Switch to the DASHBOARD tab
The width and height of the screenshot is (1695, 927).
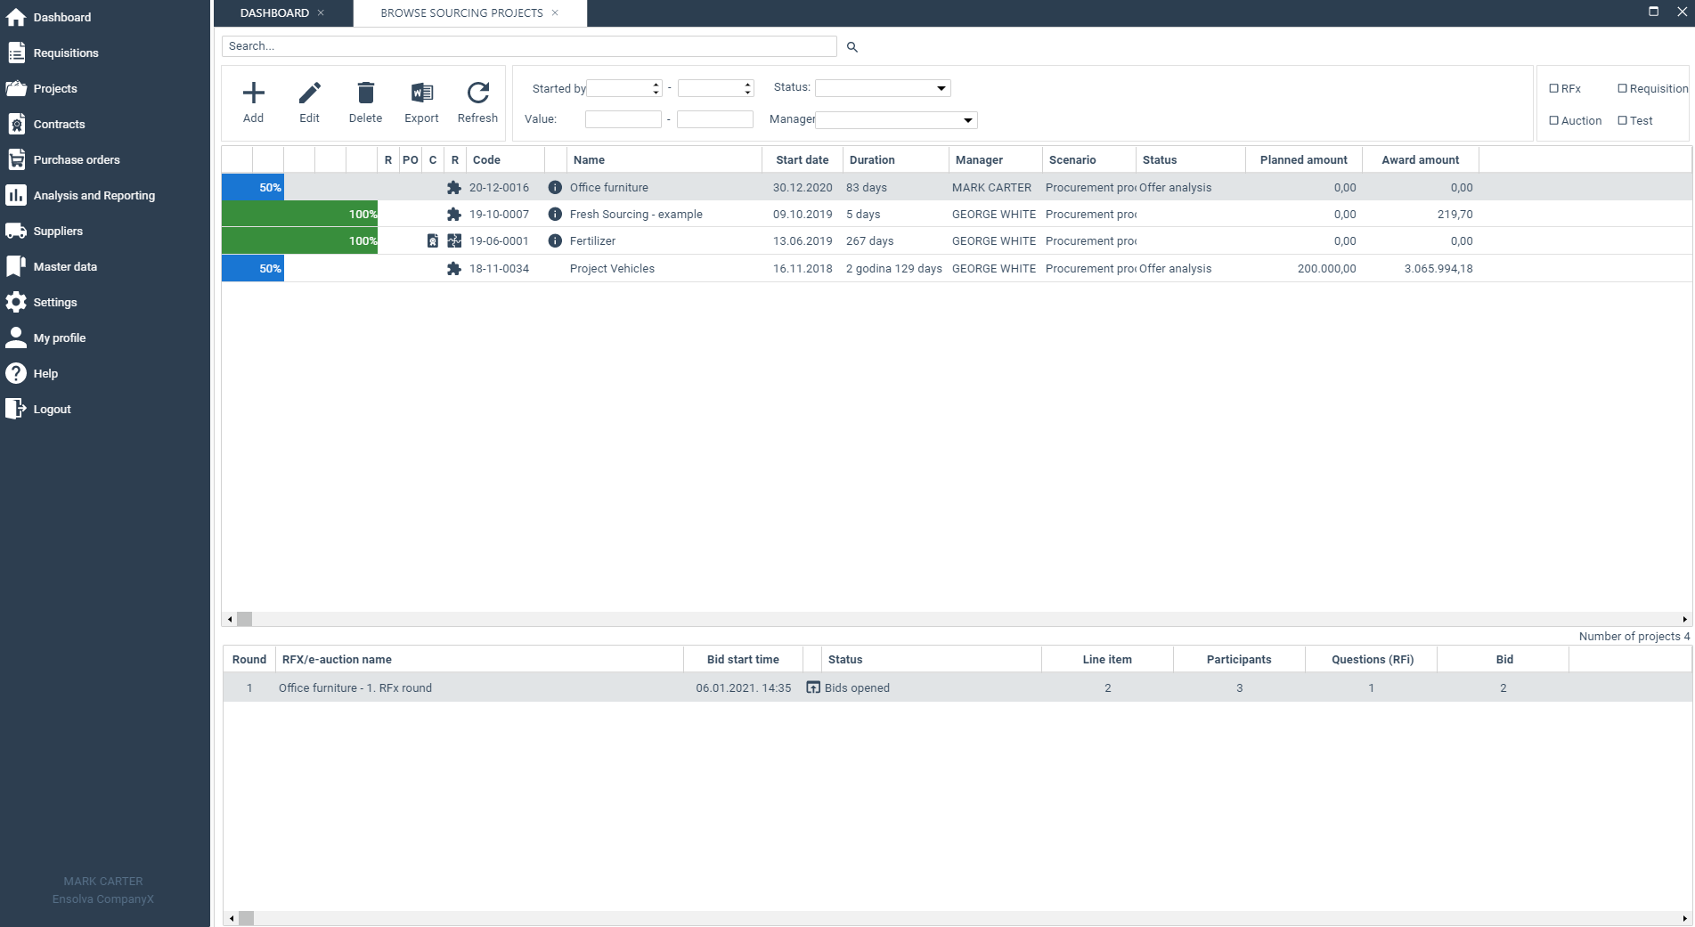pyautogui.click(x=273, y=12)
